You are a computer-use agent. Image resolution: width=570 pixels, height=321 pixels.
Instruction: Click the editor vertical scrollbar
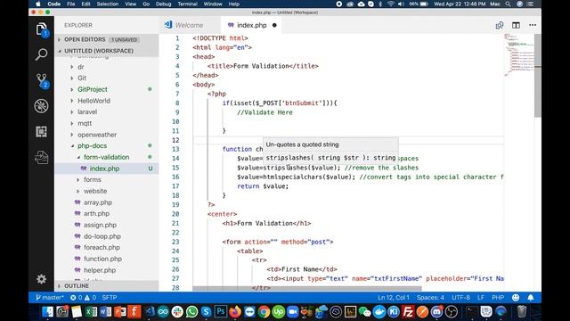pos(538,76)
